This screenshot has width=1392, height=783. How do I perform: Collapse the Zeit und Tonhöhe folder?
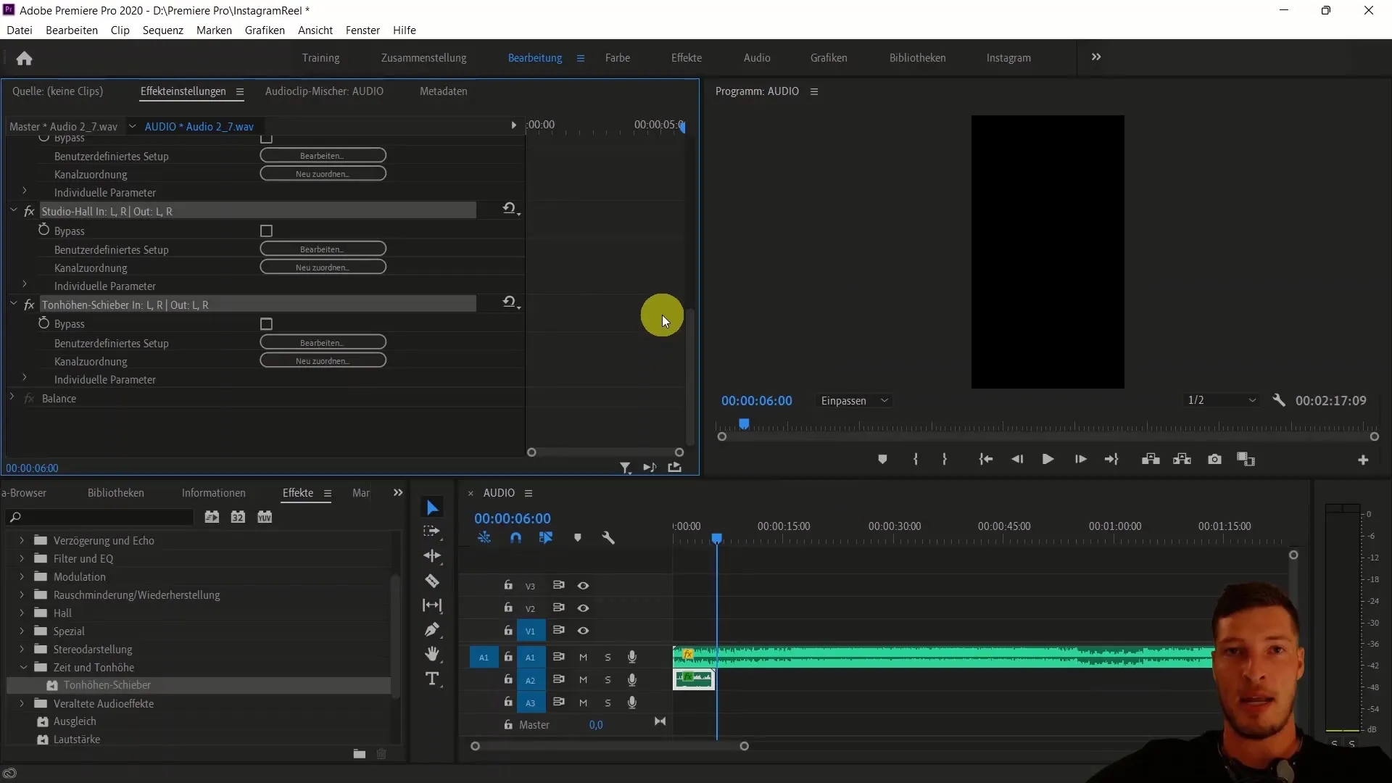tap(22, 667)
